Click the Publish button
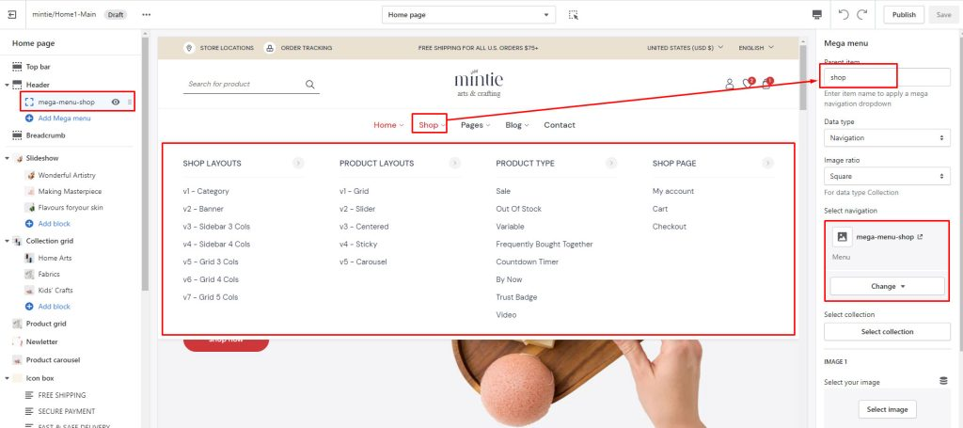Viewport: 963px width, 428px height. pyautogui.click(x=904, y=15)
